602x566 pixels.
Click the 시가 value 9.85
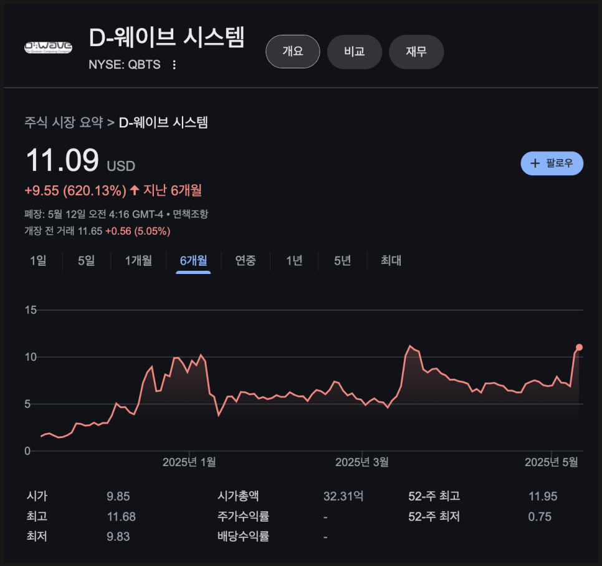(118, 496)
